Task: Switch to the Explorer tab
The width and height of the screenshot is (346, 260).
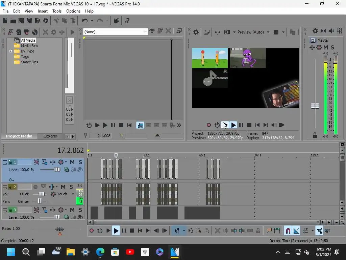Action: [50, 136]
